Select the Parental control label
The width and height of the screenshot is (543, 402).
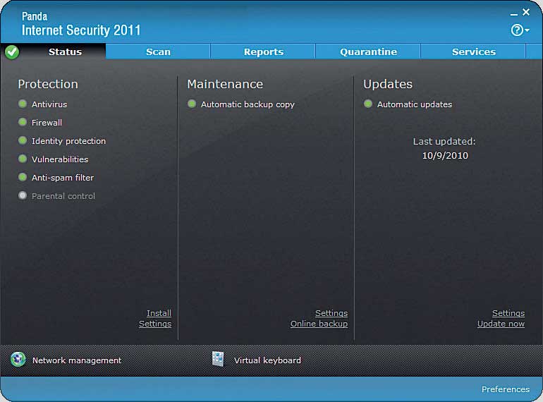pyautogui.click(x=63, y=196)
